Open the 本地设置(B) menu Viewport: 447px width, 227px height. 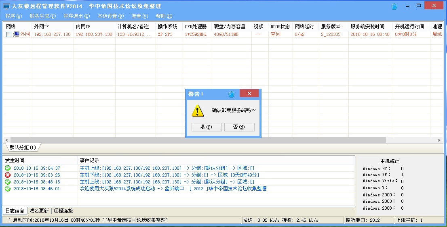pyautogui.click(x=111, y=16)
